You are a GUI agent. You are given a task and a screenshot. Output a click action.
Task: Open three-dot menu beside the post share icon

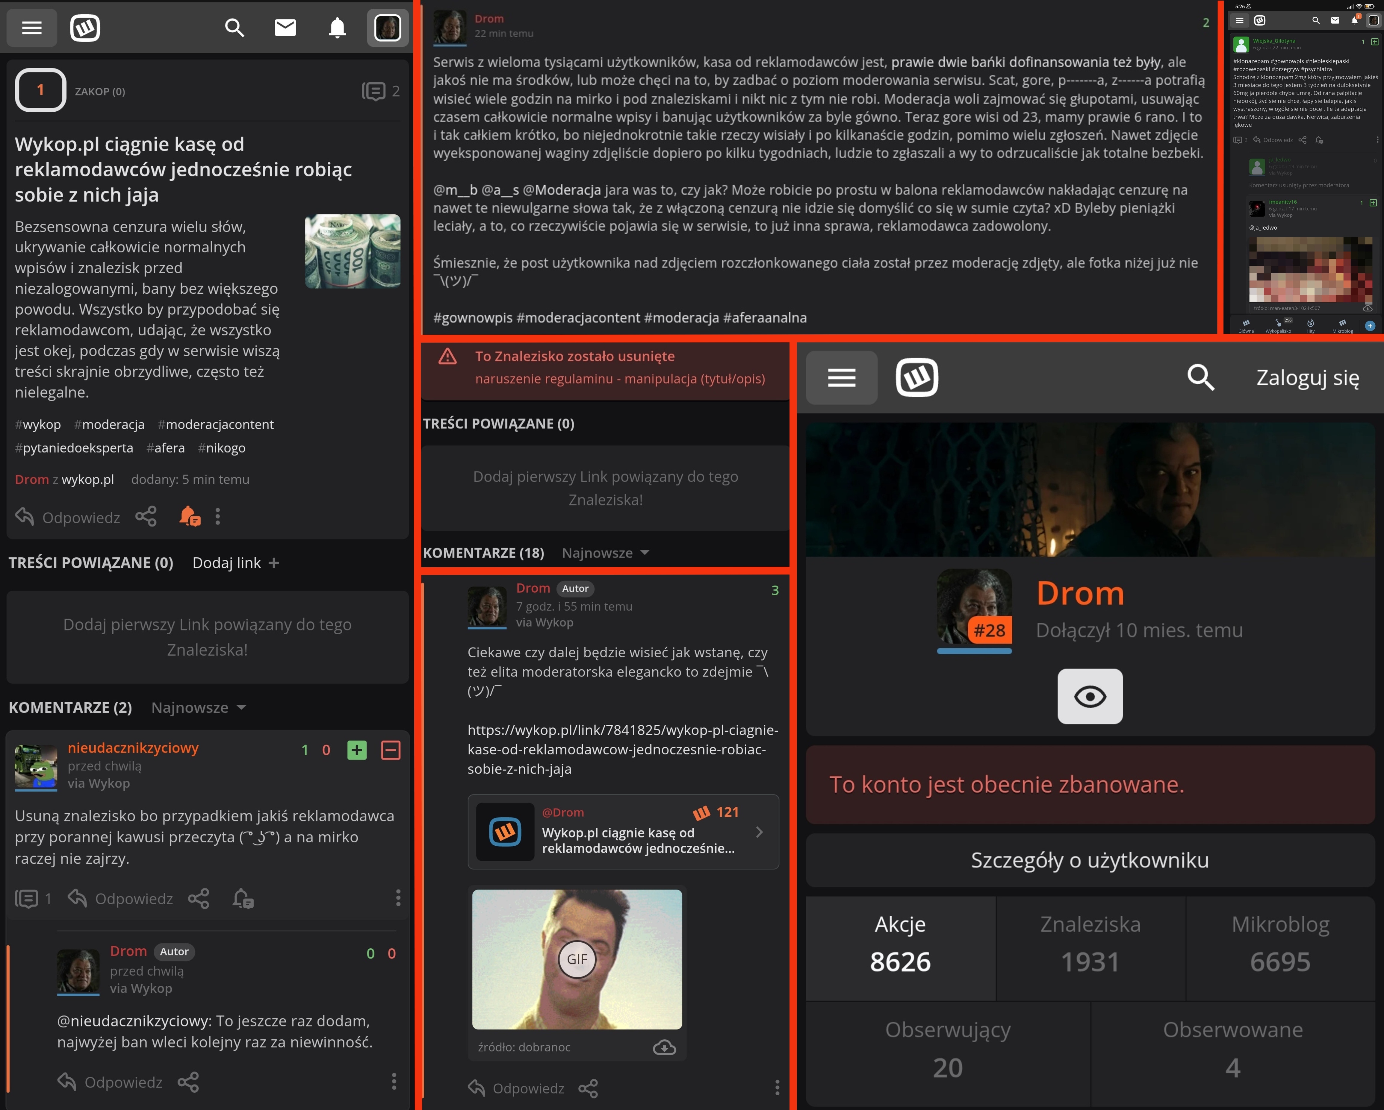pos(218,516)
